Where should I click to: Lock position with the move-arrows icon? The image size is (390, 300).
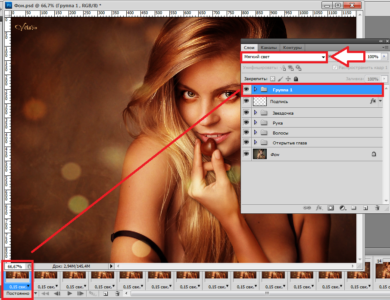(x=288, y=79)
